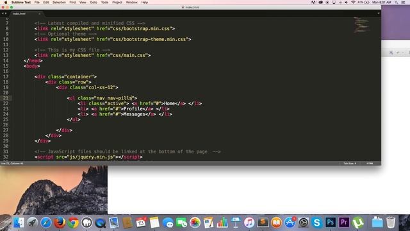Open the Tab Size selector in status bar

(x=350, y=164)
